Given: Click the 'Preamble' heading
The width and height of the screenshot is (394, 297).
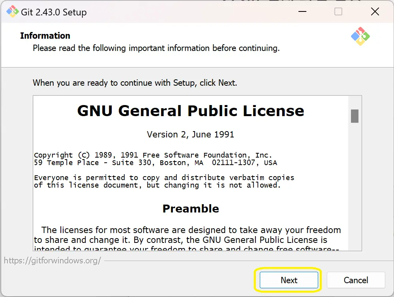Looking at the screenshot, I should tap(191, 209).
